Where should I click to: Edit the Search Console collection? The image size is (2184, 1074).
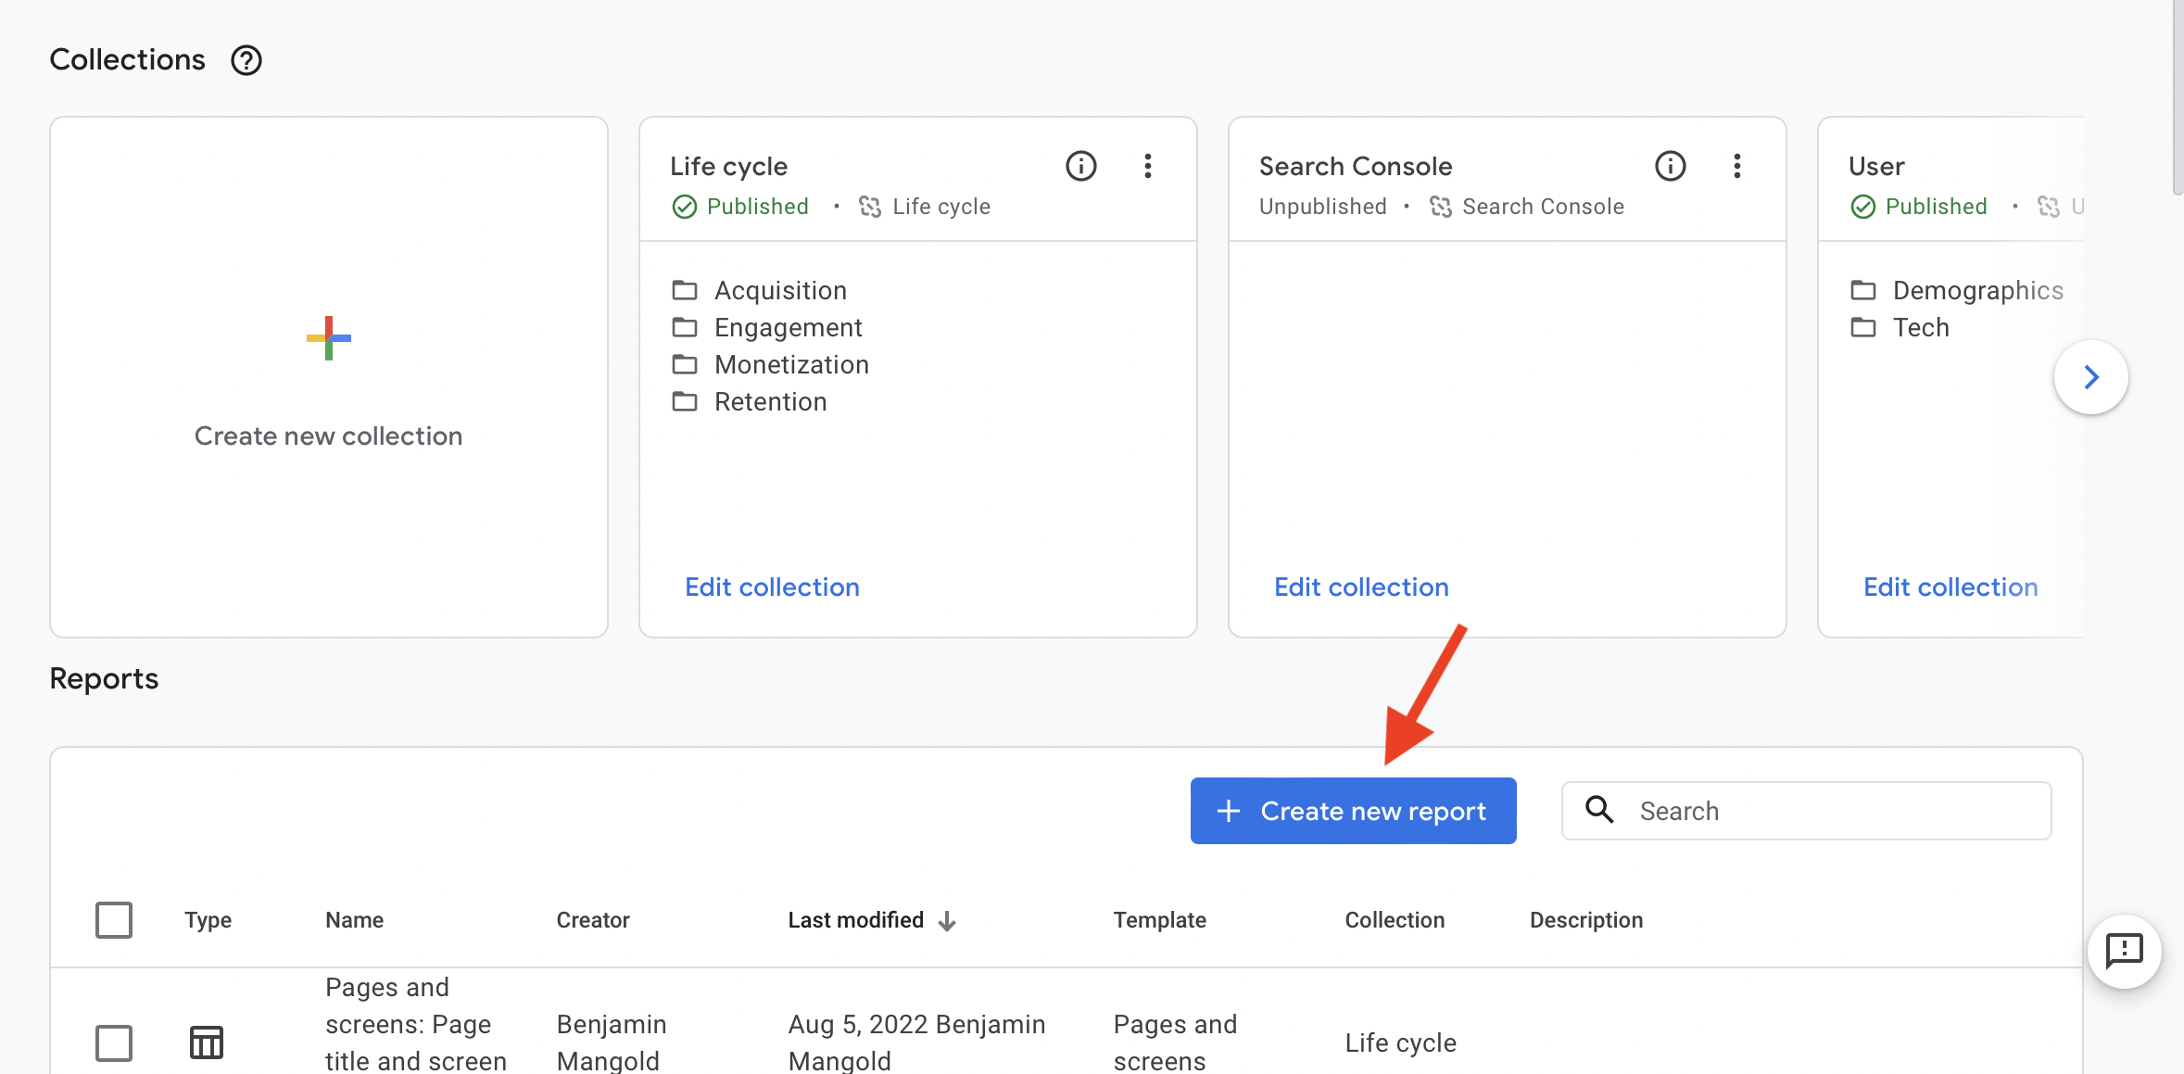(1360, 587)
